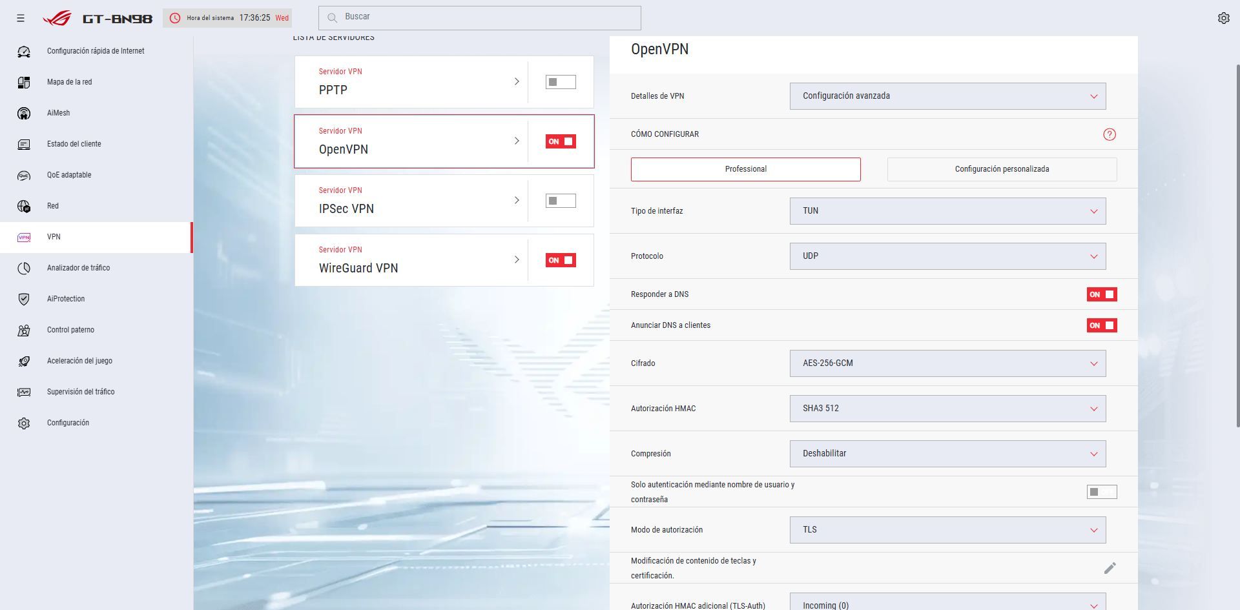Image resolution: width=1240 pixels, height=610 pixels.
Task: Click the Supervisión del tráfico icon
Action: pyautogui.click(x=24, y=392)
